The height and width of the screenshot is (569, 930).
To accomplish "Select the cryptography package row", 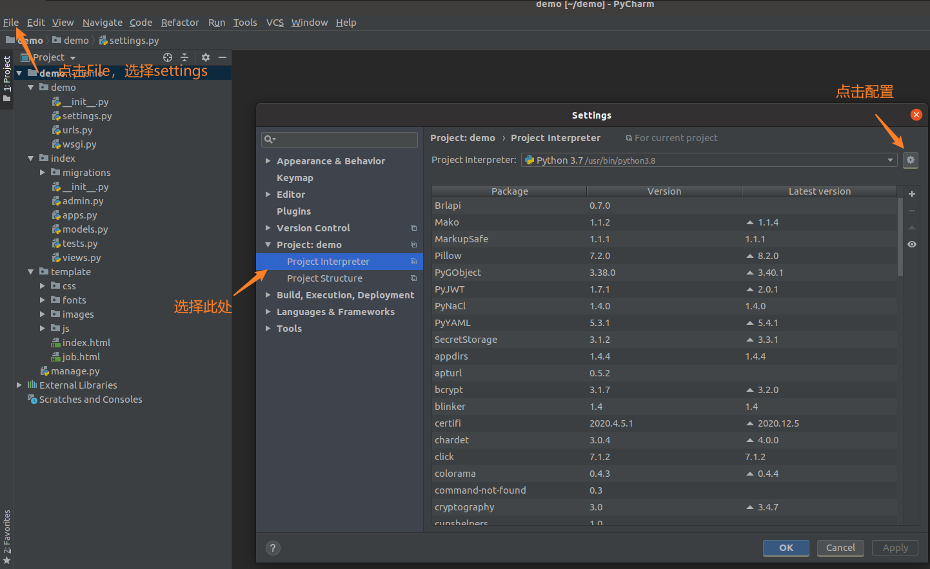I will pyautogui.click(x=664, y=507).
